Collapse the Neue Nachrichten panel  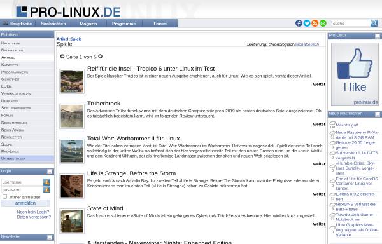[378, 114]
